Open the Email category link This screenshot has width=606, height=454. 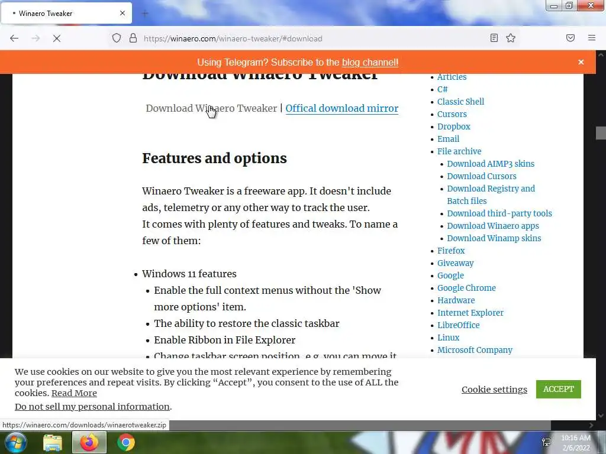point(449,138)
